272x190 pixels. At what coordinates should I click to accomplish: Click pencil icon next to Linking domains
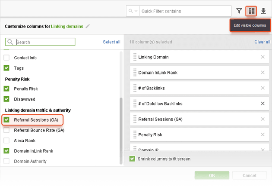(88, 26)
